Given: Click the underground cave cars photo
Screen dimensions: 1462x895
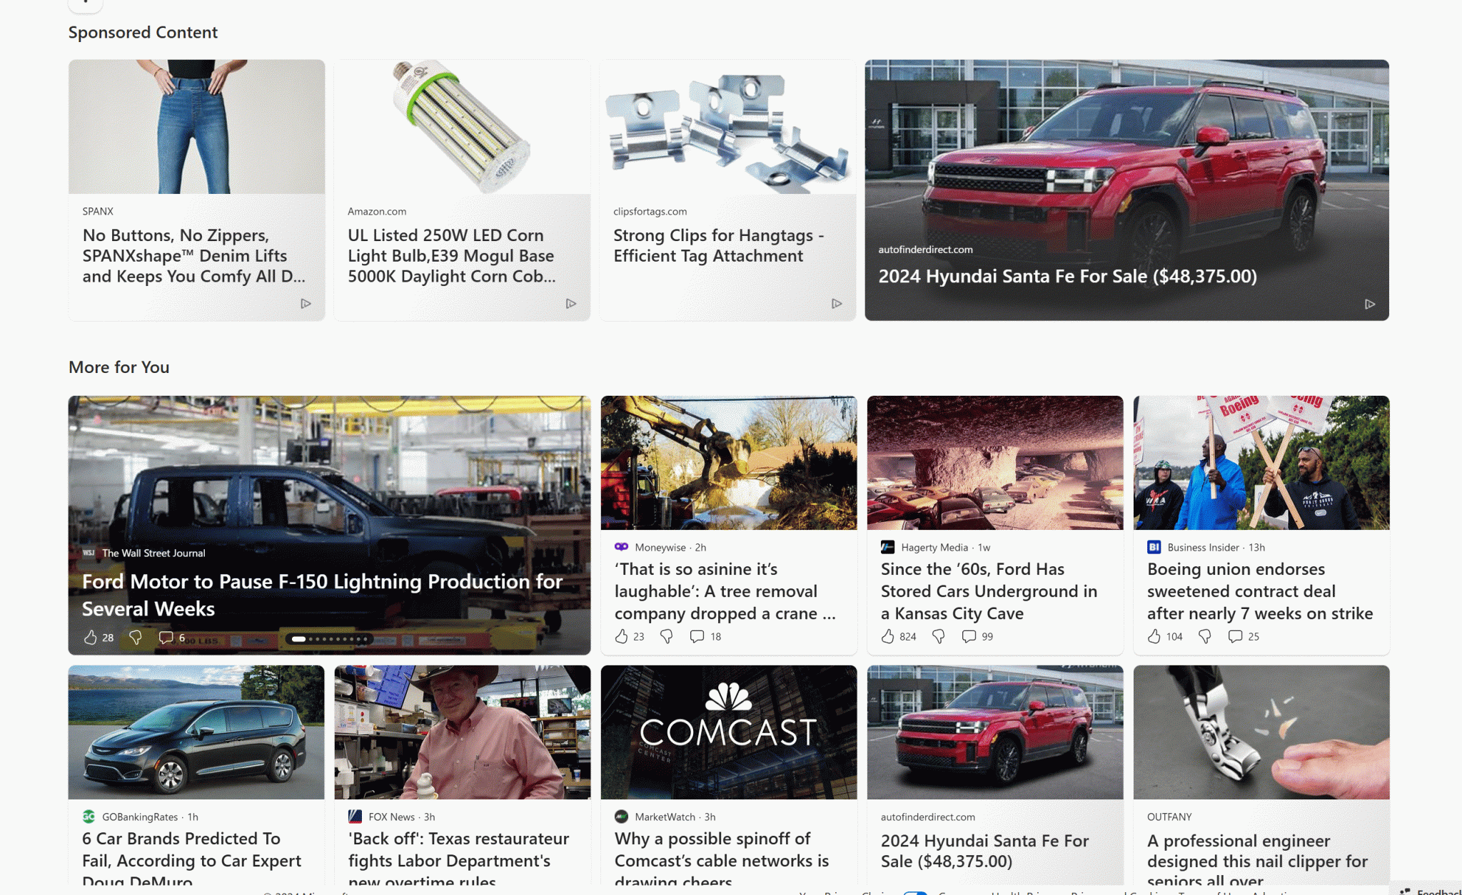Looking at the screenshot, I should 995,463.
